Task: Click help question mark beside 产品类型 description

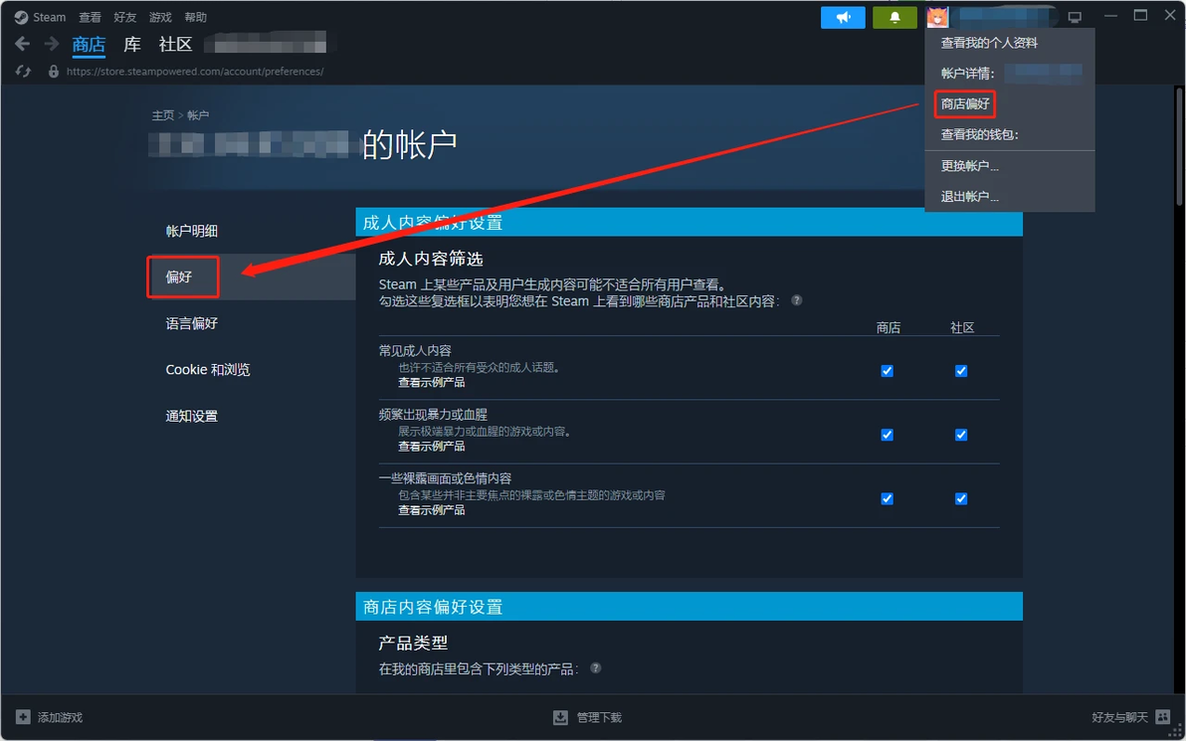Action: tap(595, 668)
